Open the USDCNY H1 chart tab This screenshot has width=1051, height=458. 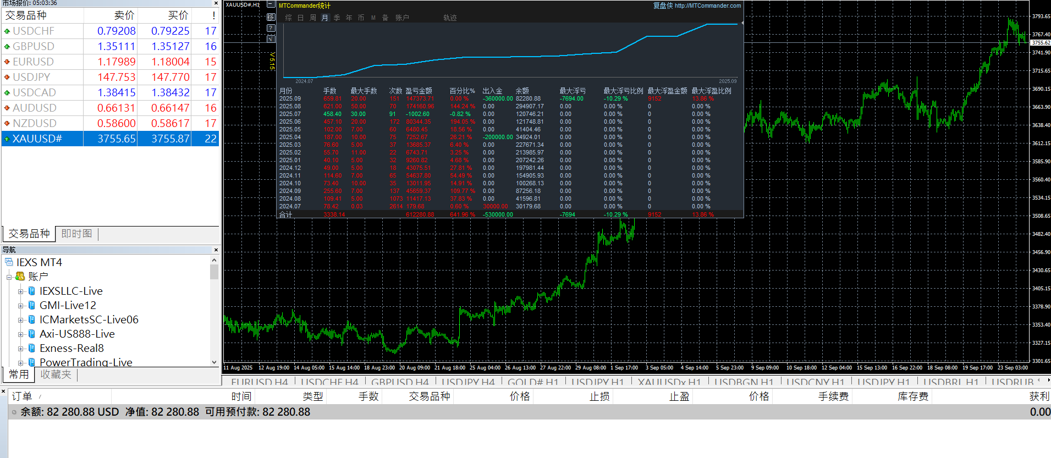tap(815, 382)
